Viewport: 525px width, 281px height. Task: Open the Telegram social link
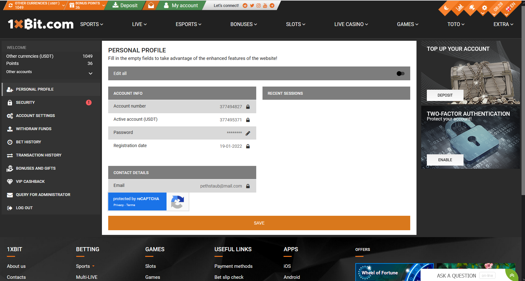click(272, 6)
